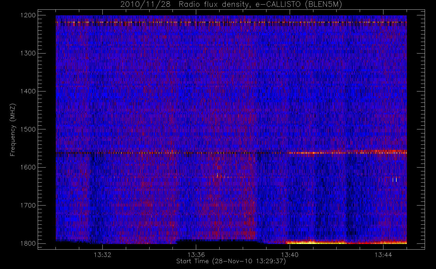Click the 1600 frequency axis label

[x=28, y=167]
